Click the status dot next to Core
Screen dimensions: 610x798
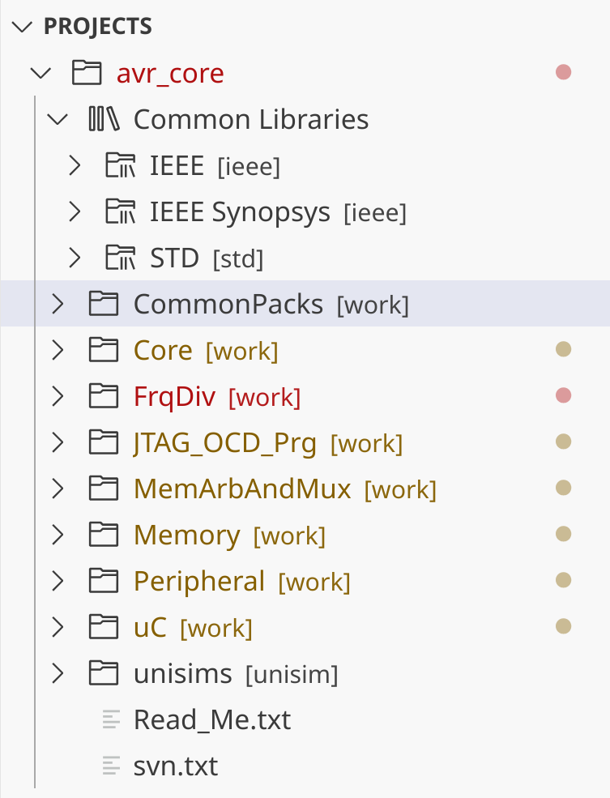pos(564,349)
